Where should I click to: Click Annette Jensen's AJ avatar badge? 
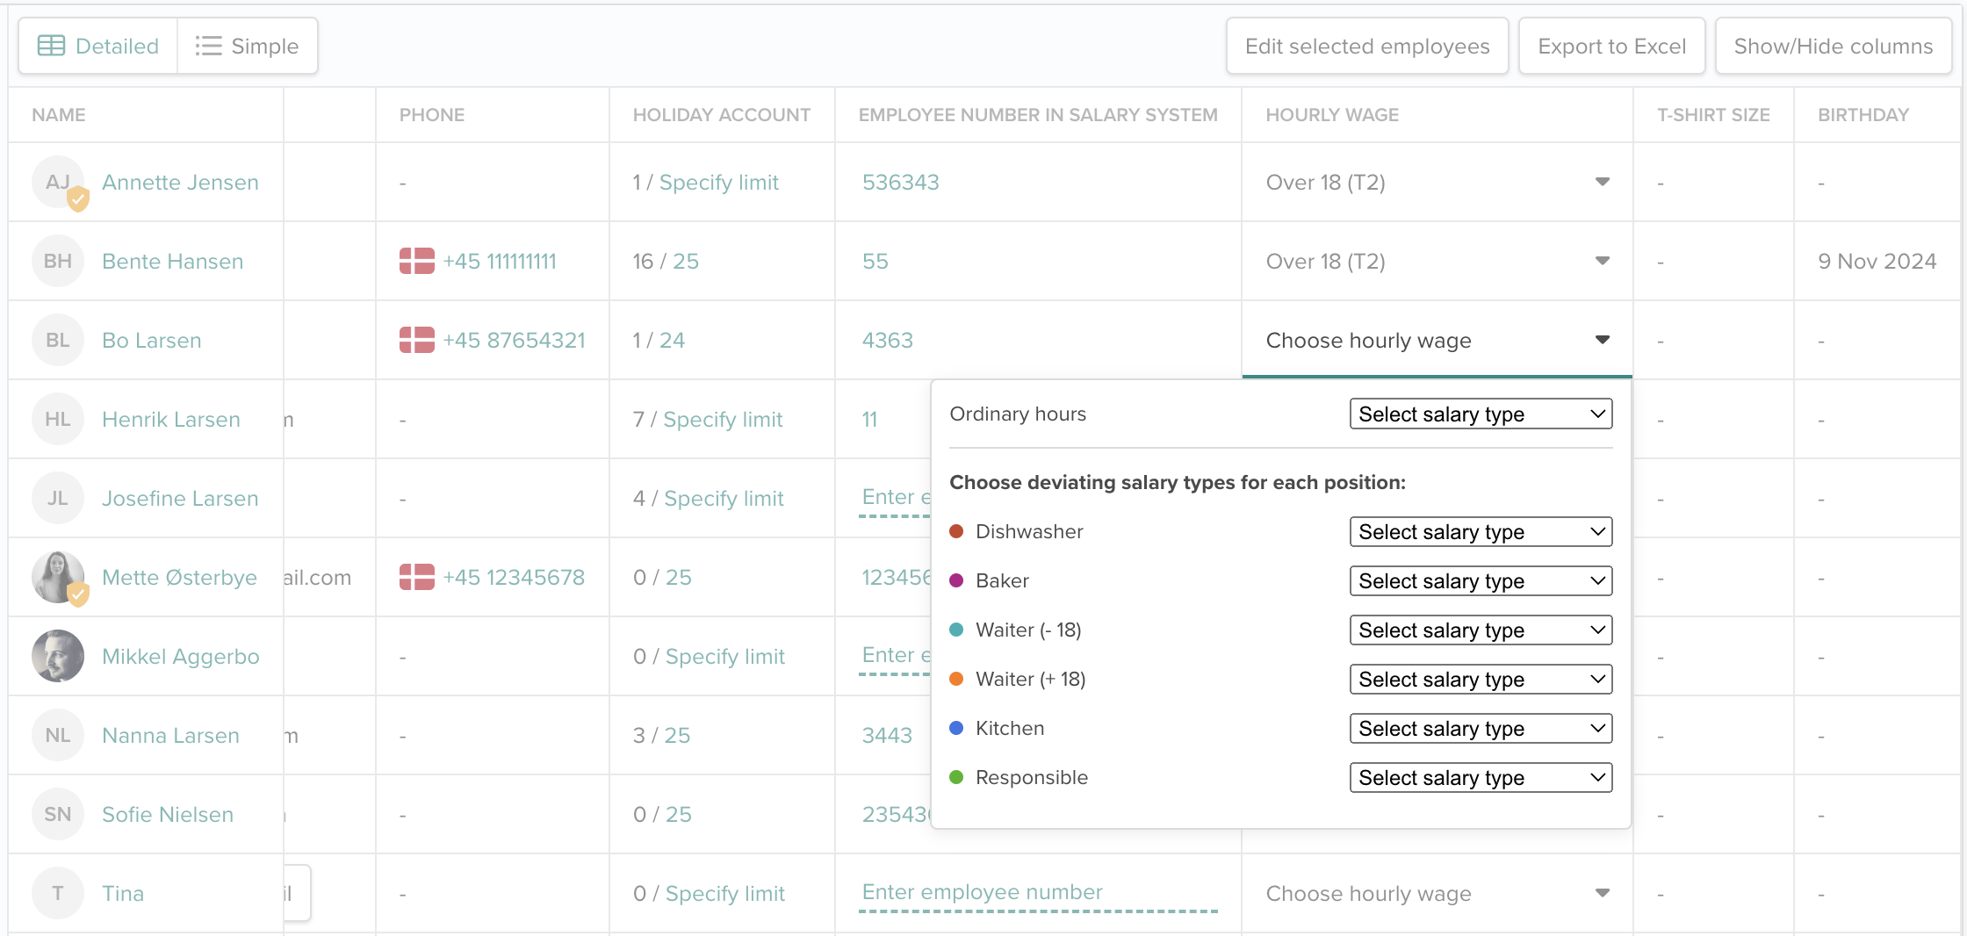click(58, 183)
